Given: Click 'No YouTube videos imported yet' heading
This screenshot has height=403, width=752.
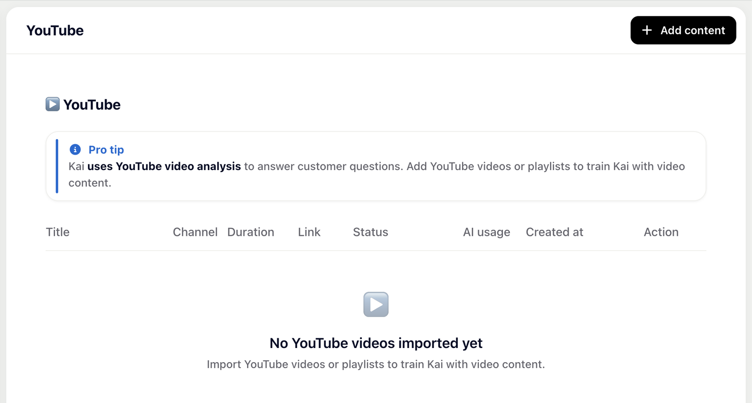Looking at the screenshot, I should pyautogui.click(x=376, y=343).
